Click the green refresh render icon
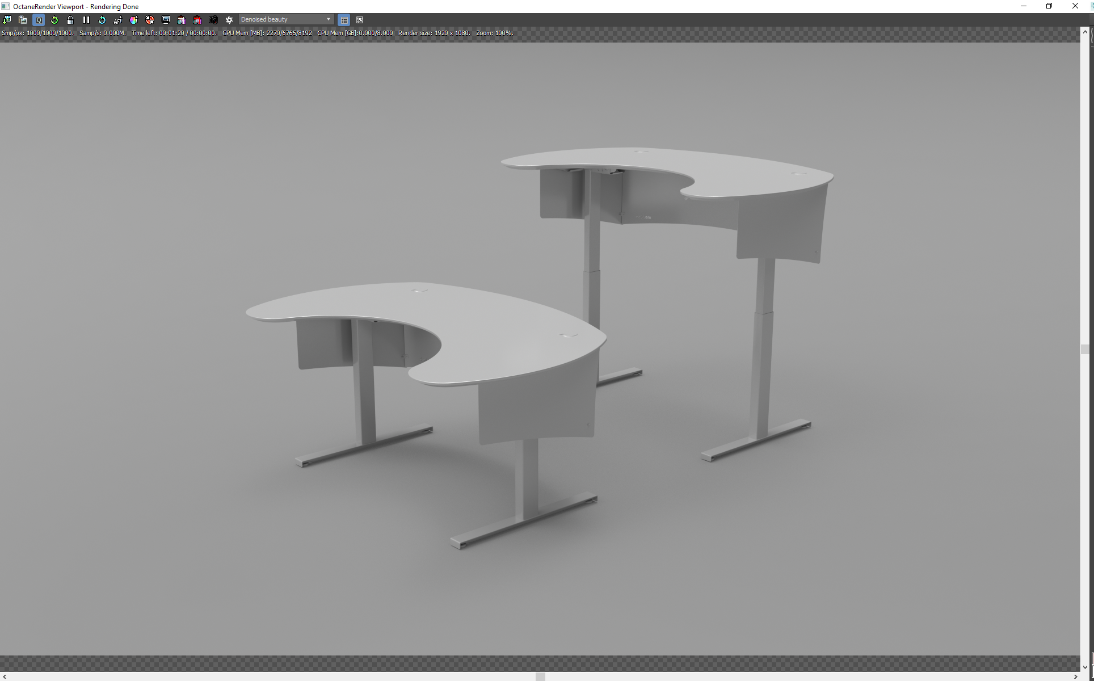Viewport: 1094px width, 681px height. [x=54, y=20]
